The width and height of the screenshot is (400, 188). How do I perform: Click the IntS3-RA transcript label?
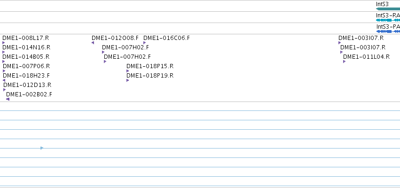click(388, 16)
